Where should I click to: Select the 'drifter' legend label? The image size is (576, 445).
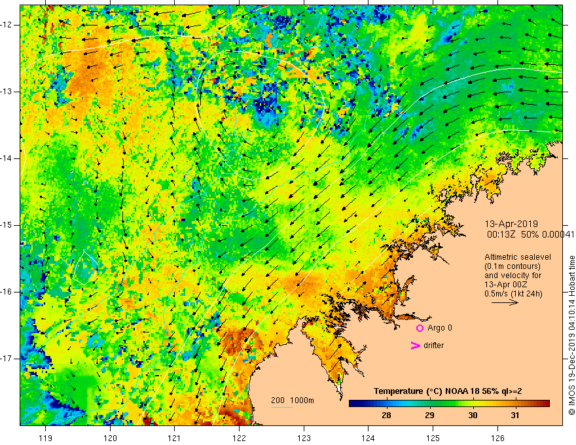coord(433,346)
